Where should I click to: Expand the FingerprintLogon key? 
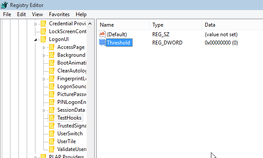click(x=44, y=79)
